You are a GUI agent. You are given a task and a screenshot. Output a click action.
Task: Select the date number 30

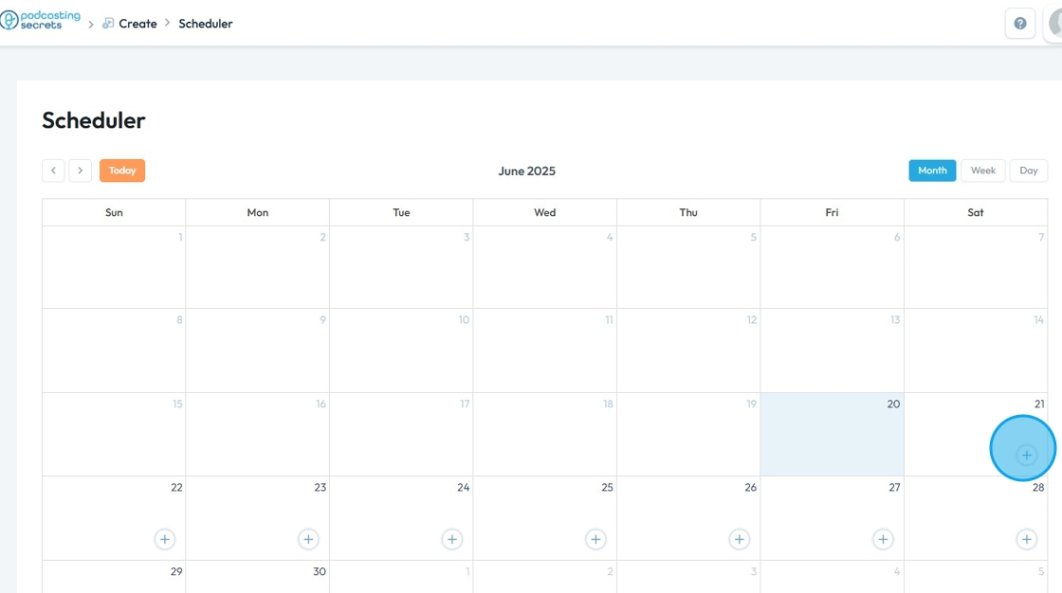click(x=319, y=571)
